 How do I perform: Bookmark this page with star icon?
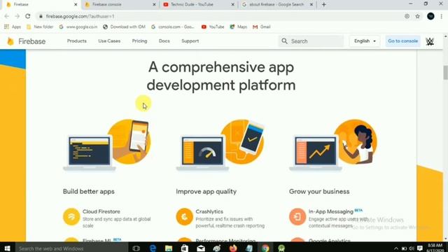point(417,16)
